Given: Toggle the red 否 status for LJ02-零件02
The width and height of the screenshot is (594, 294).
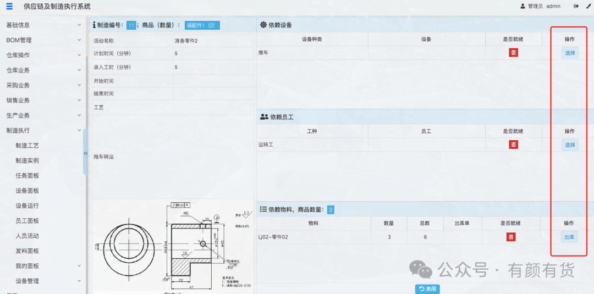Looking at the screenshot, I should [x=511, y=237].
